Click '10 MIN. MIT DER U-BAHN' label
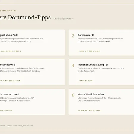 click(x=89, y=51)
